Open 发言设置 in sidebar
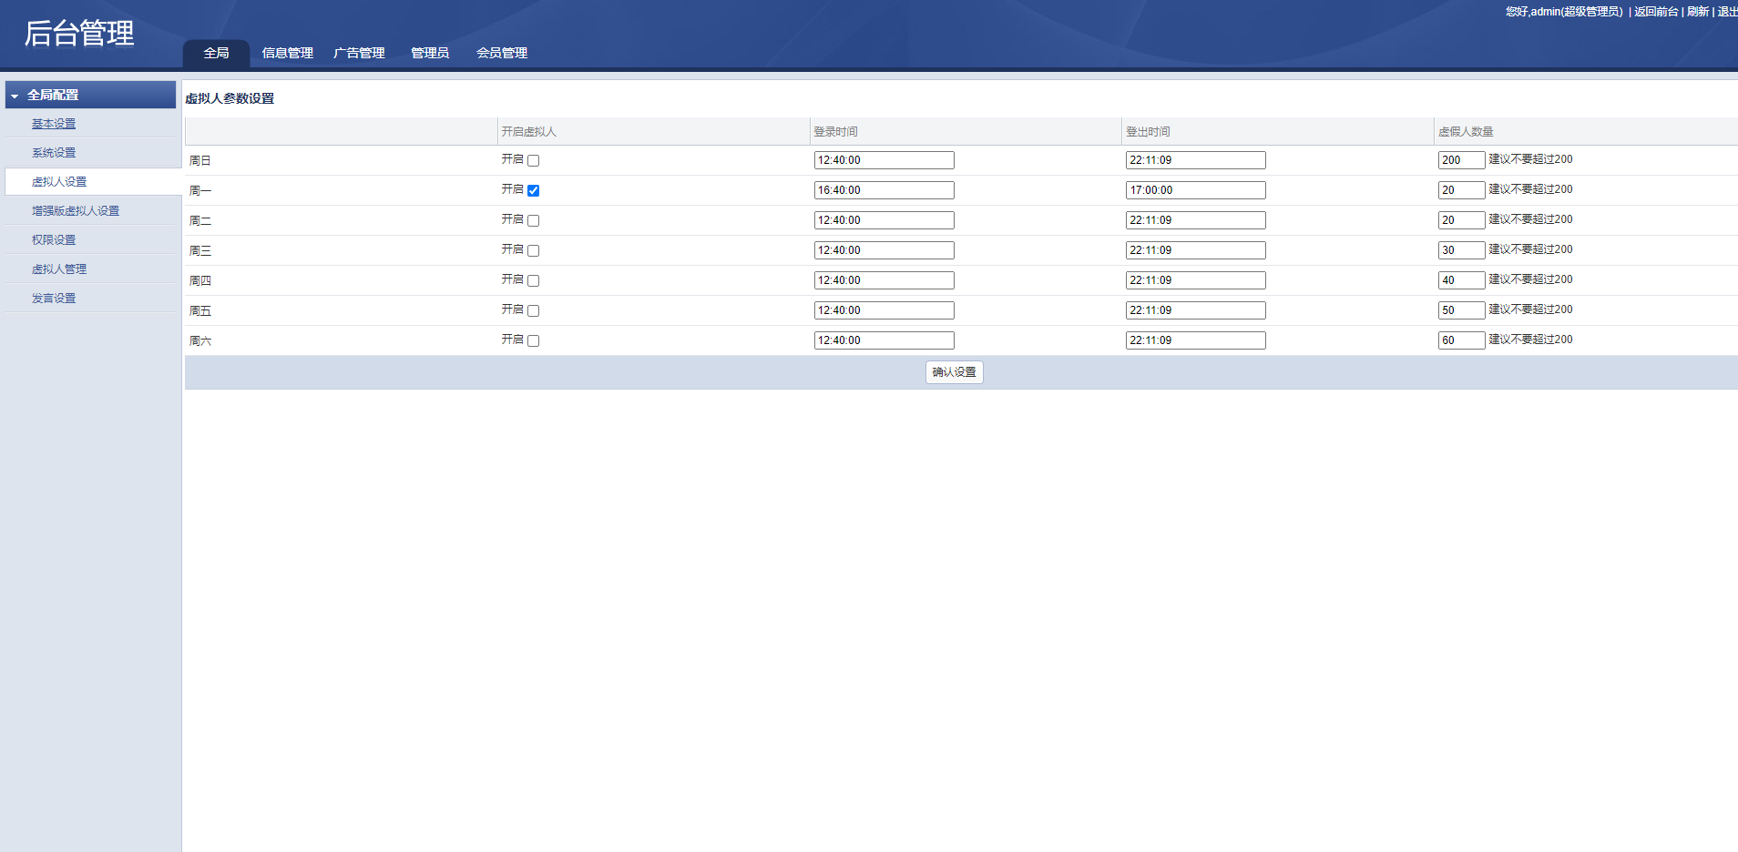Screen dimensions: 1738x852 tap(54, 299)
